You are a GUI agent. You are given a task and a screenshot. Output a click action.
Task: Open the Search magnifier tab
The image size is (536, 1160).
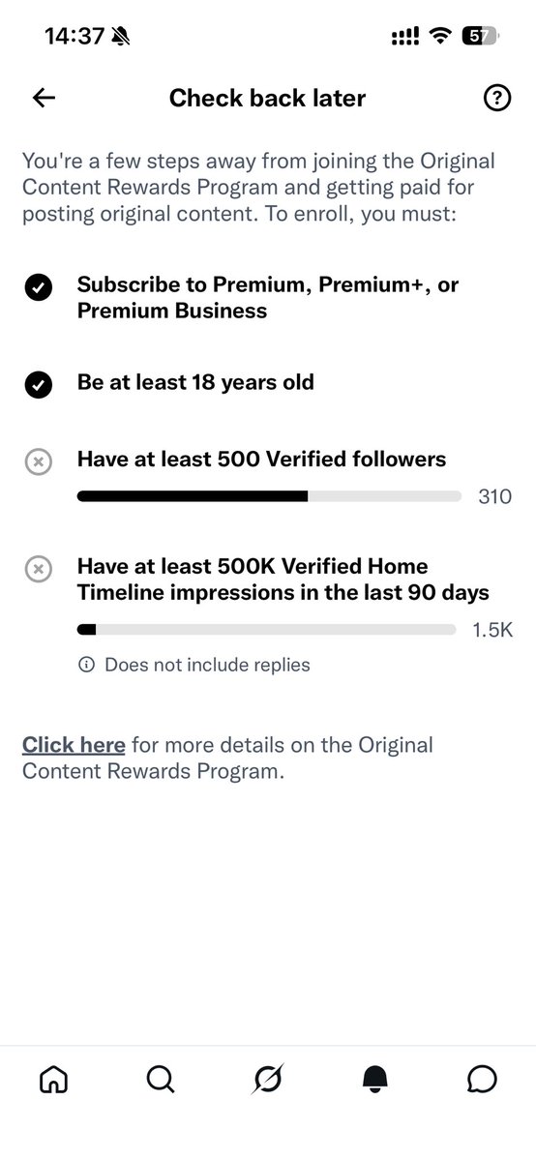[x=161, y=1080]
